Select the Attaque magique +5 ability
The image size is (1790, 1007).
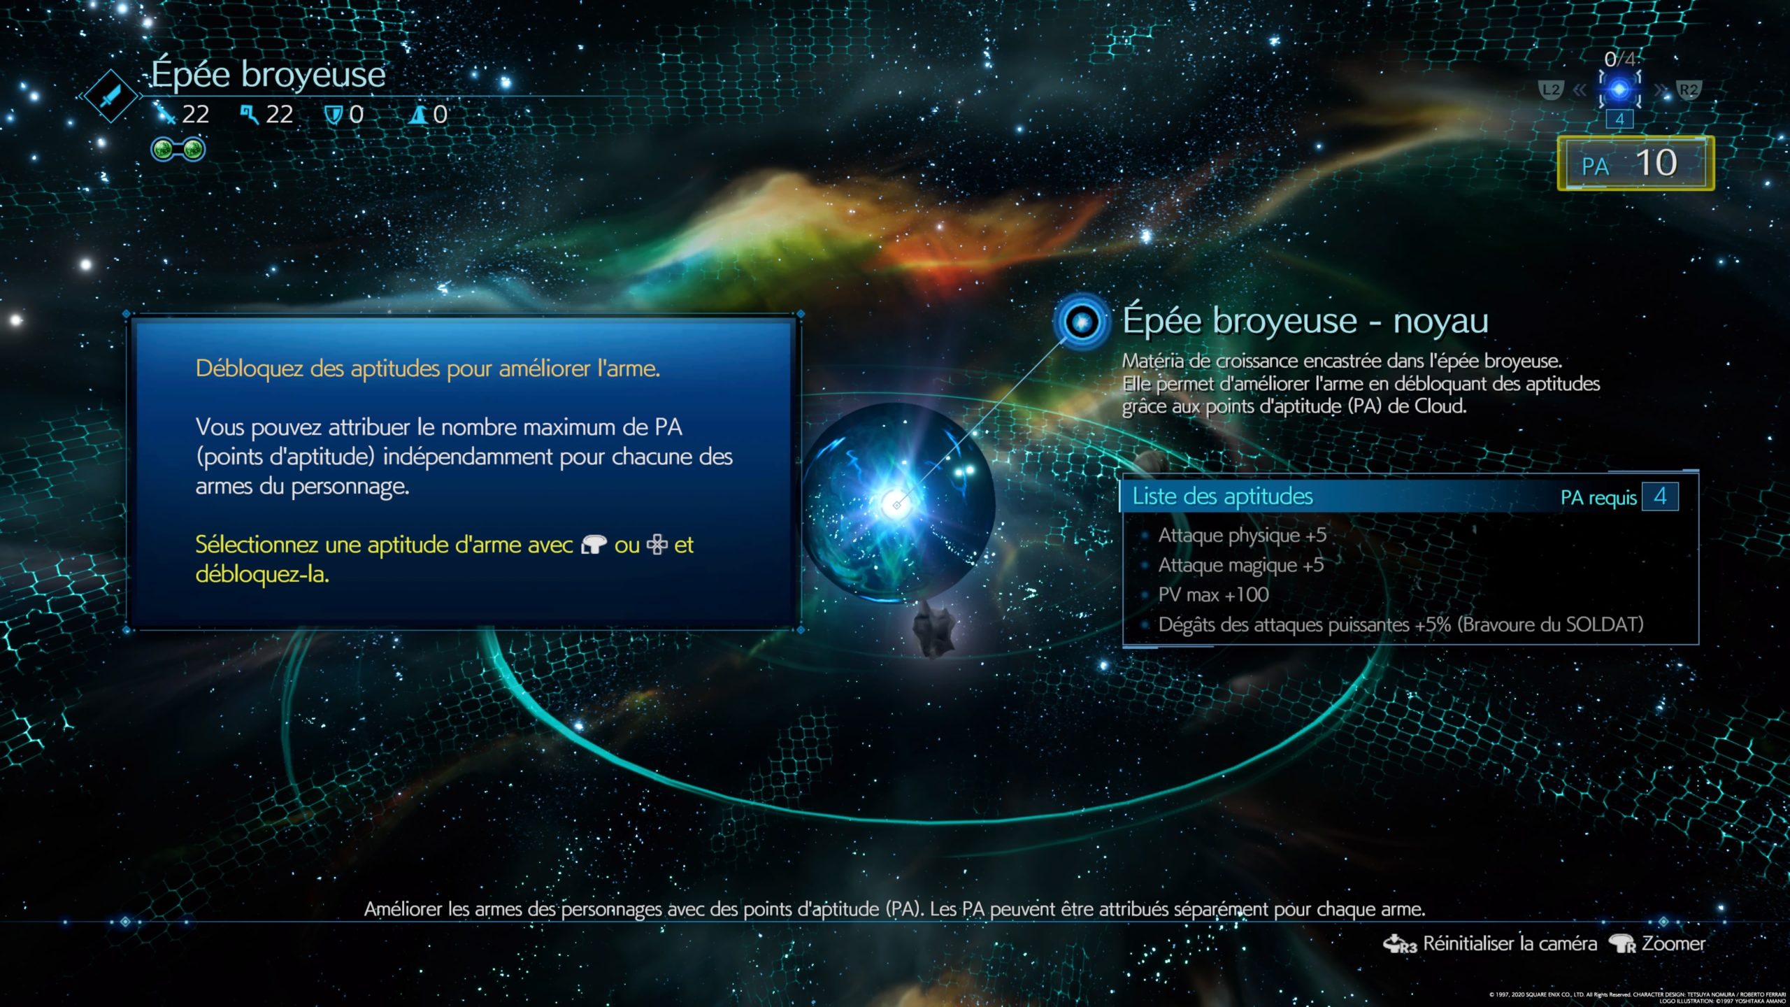coord(1241,565)
